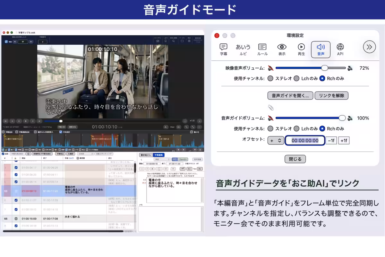The image size is (385, 257).
Task: Toggle the 追従 checkbox
Action: (x=3, y=154)
